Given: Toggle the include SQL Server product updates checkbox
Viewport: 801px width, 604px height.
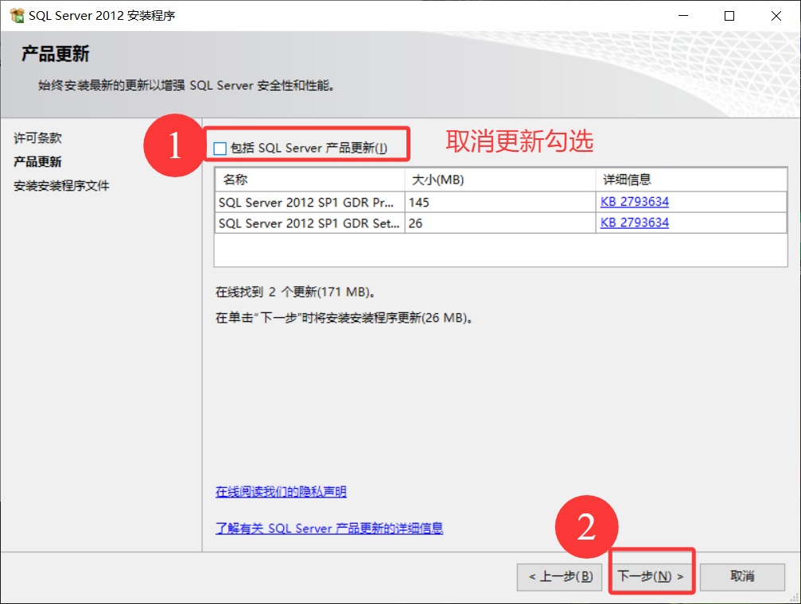Looking at the screenshot, I should (x=220, y=149).
